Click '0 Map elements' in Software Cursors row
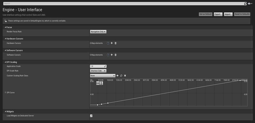Image resolution: width=255 pixels, height=123 pixels. [x=96, y=55]
